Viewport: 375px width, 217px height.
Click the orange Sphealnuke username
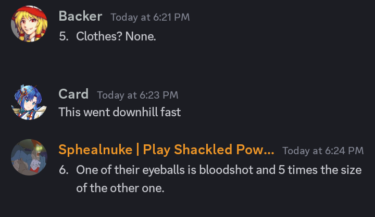coord(166,150)
